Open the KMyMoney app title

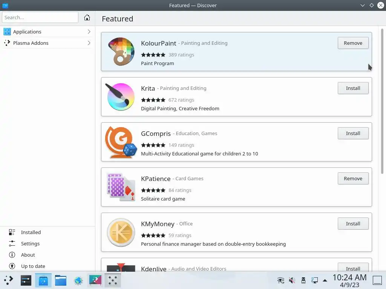[158, 224]
